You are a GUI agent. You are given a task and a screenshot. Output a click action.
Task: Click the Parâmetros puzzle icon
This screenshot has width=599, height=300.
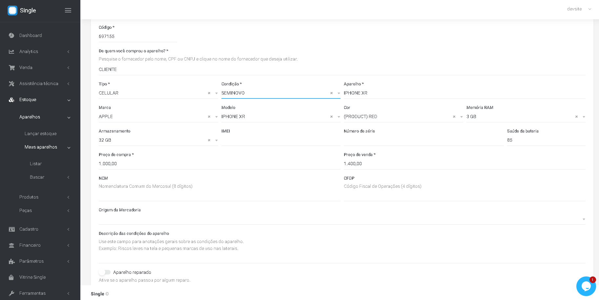tap(12, 261)
